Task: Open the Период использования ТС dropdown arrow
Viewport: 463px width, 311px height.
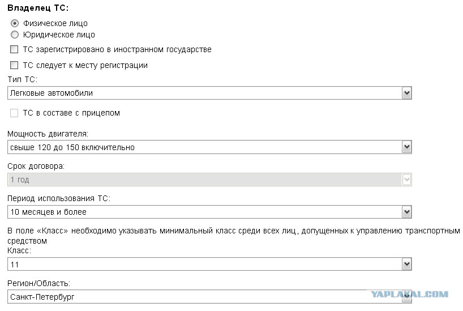Action: click(x=406, y=212)
